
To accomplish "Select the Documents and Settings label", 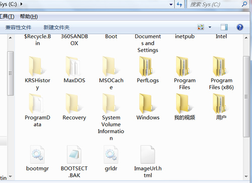I will (x=148, y=43).
